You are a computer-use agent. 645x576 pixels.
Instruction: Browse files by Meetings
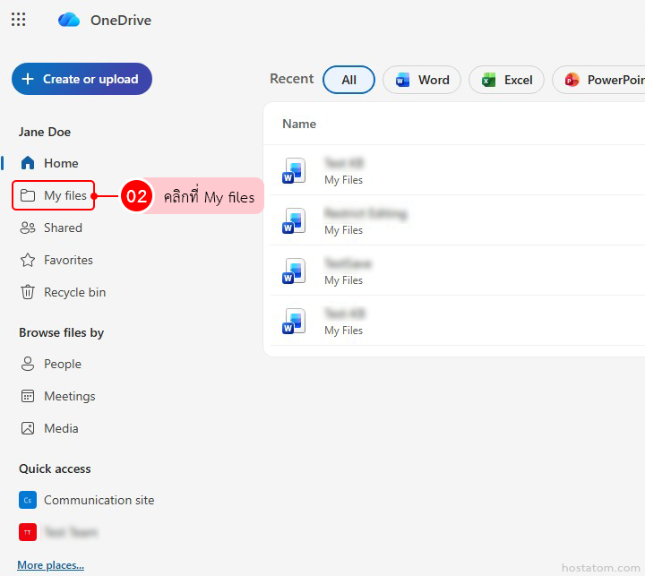(70, 396)
